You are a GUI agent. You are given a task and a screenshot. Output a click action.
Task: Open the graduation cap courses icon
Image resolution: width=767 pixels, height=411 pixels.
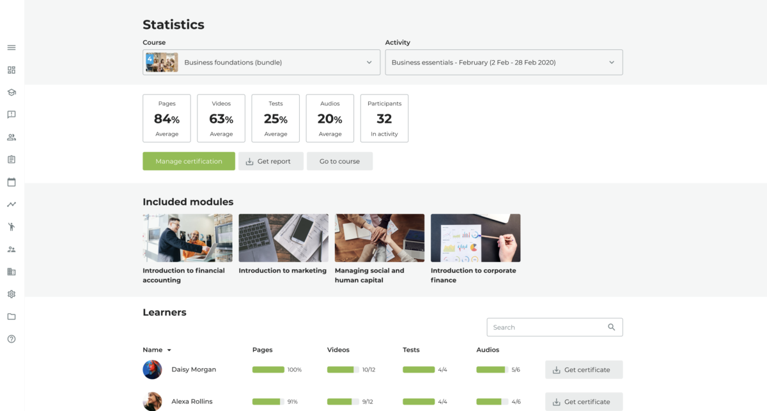point(12,93)
